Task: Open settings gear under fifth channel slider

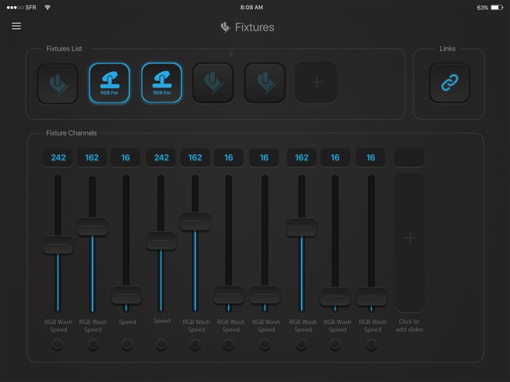Action: (x=195, y=344)
